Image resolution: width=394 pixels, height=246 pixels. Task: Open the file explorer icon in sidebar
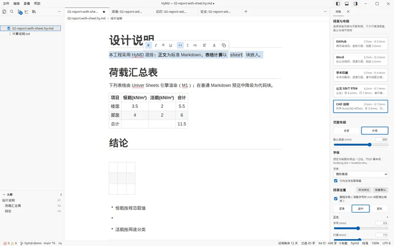(4, 11)
